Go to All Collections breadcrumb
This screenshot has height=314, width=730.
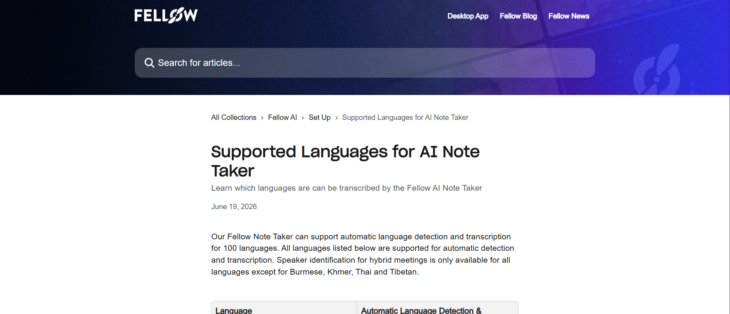[234, 118]
